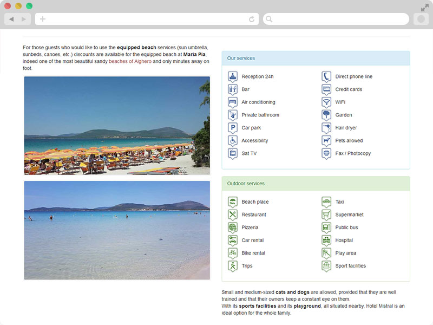The image size is (433, 325).
Task: Click the bold Maria Pia text
Action: [x=194, y=54]
